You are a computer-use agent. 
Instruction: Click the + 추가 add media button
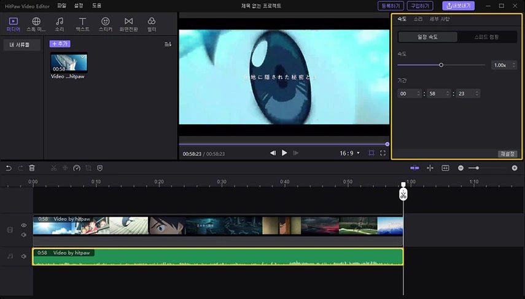coord(60,44)
